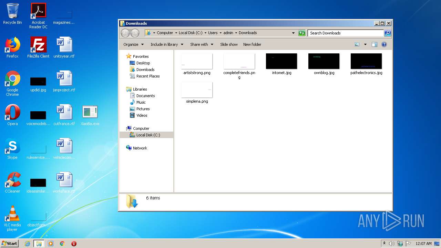Viewport: 441px width, 248px height.
Task: Click in the Search Downloads field
Action: (x=346, y=33)
